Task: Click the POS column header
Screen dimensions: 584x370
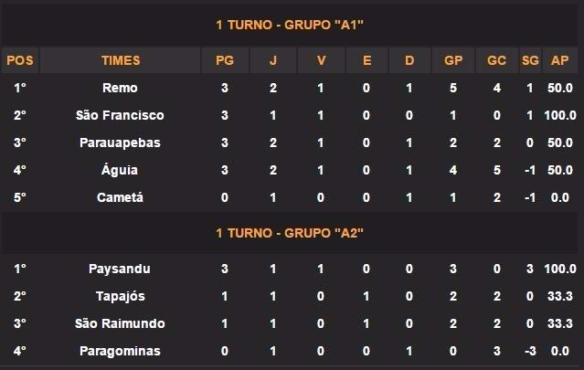Action: tap(19, 61)
